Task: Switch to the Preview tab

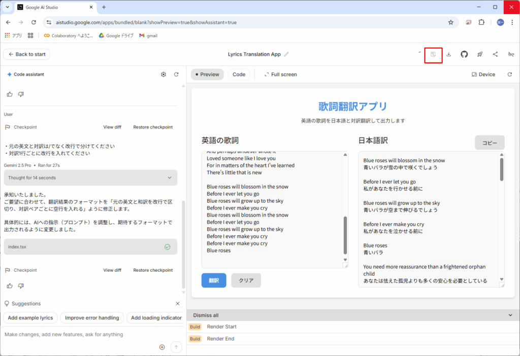Action: 207,75
